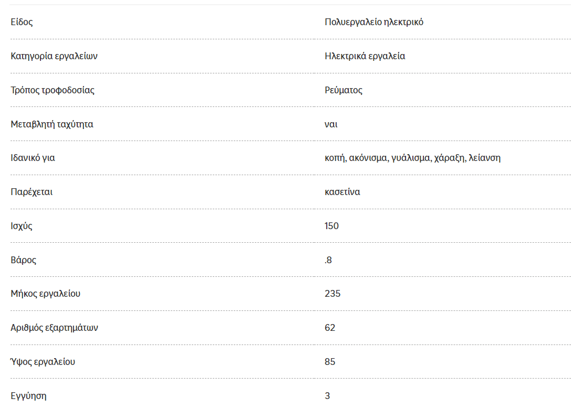Select the Εγγύηση value 3

click(327, 395)
